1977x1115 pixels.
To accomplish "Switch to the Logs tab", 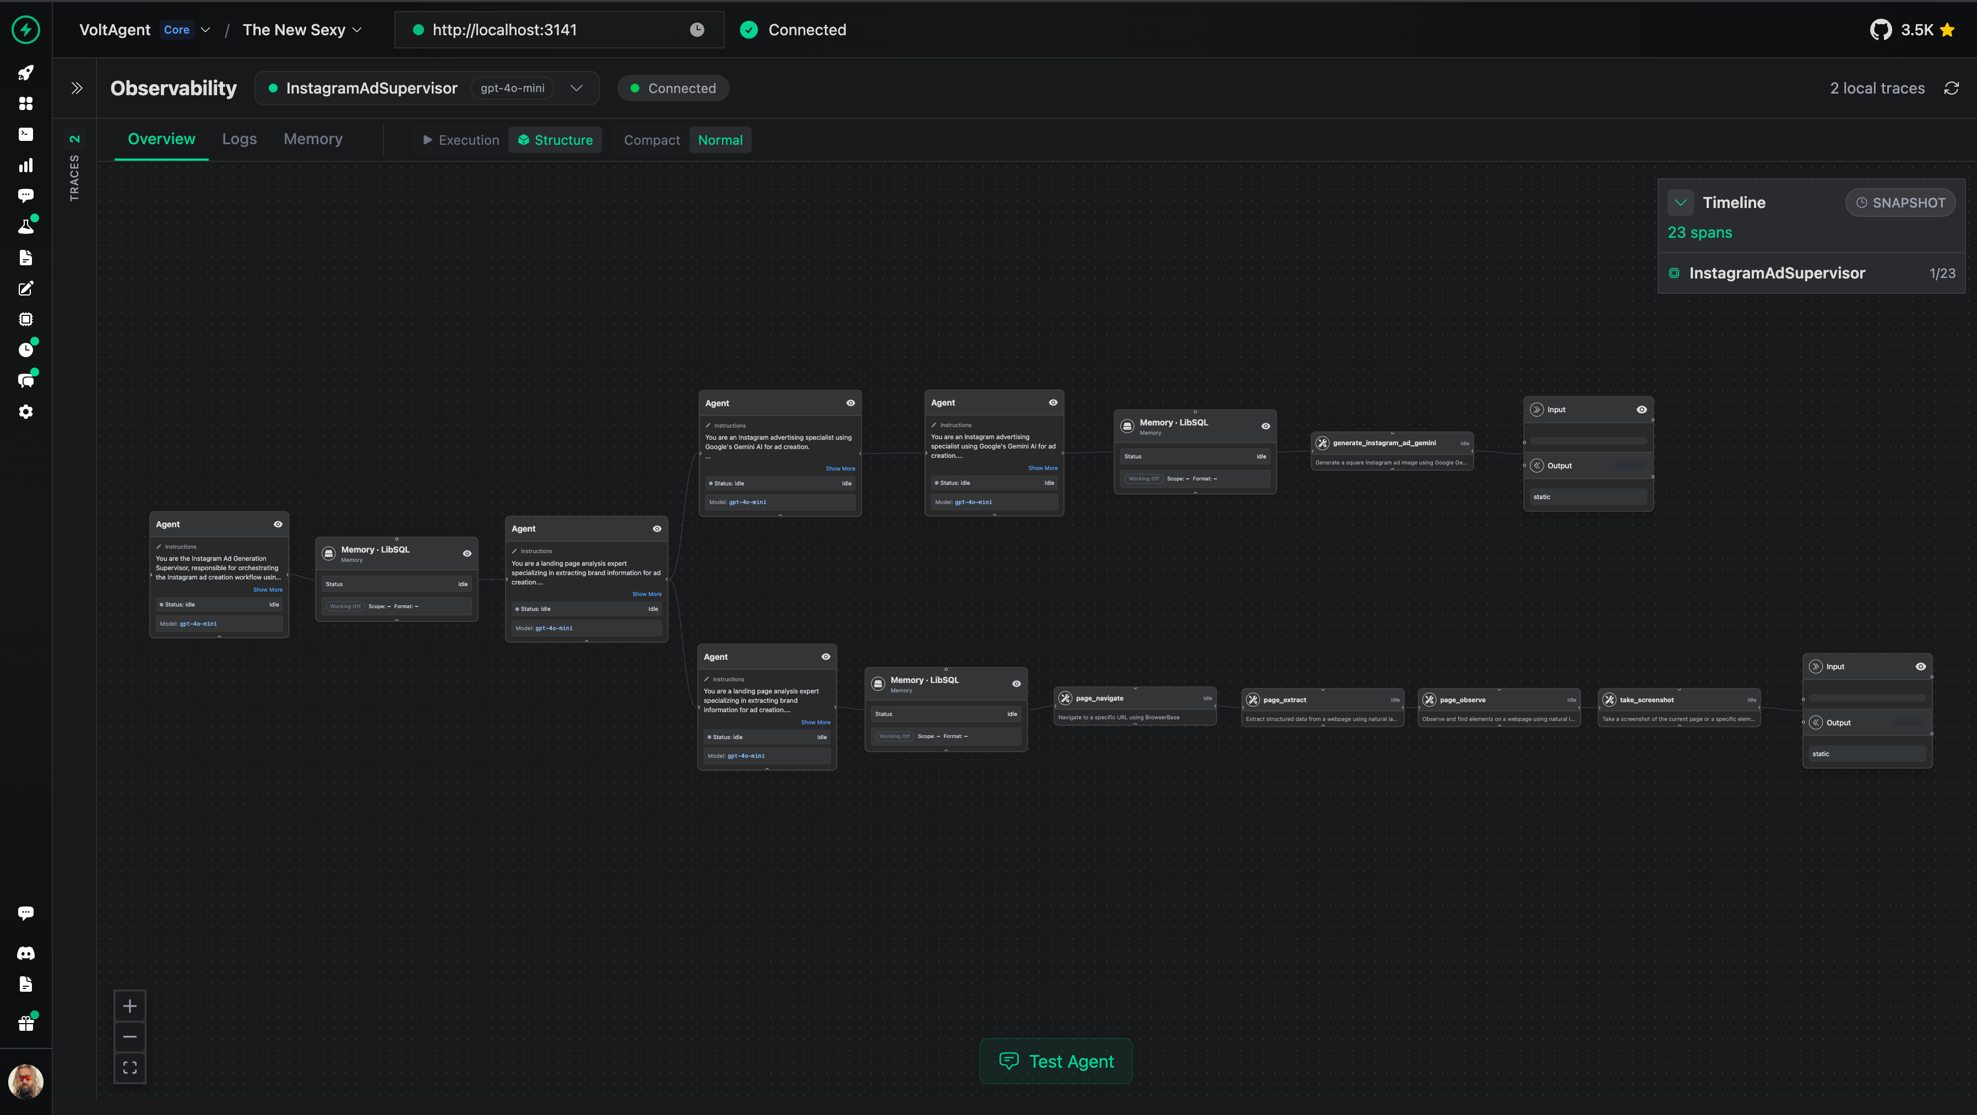I will (240, 139).
